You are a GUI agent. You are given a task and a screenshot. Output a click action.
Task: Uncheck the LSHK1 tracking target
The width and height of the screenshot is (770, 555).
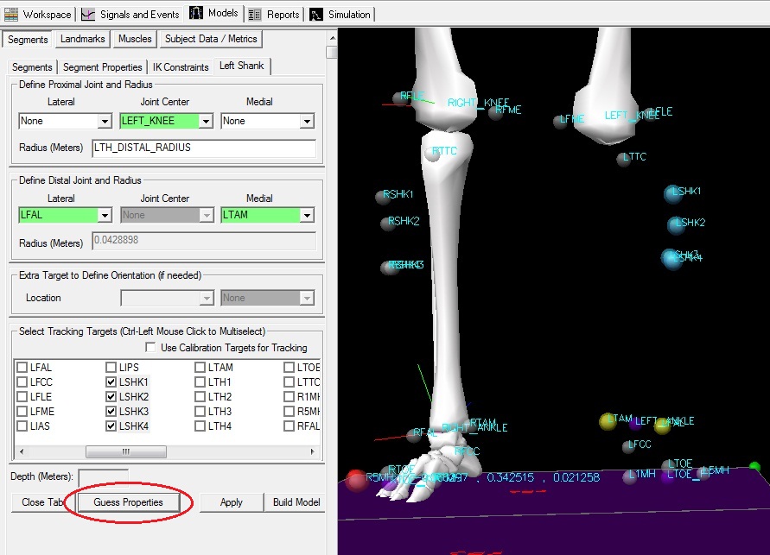(x=111, y=382)
